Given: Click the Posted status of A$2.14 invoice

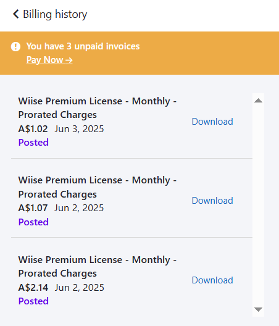Looking at the screenshot, I should (x=33, y=301).
